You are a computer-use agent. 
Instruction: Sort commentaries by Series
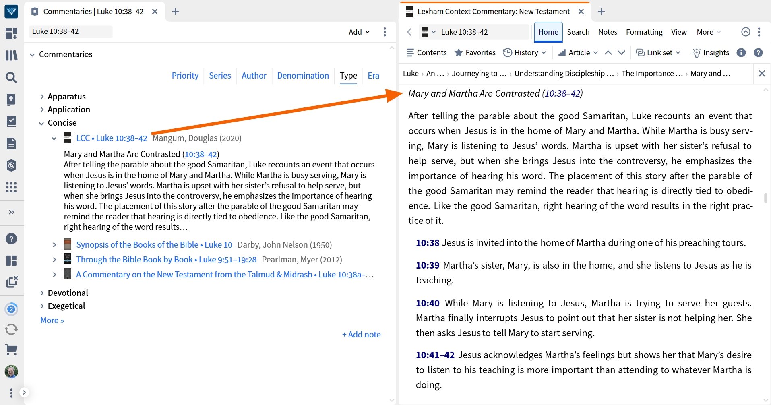[x=220, y=76]
